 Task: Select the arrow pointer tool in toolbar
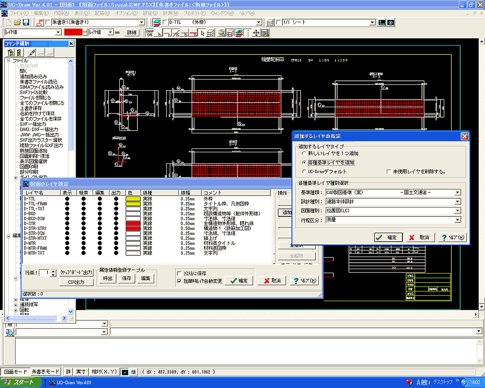(x=202, y=32)
